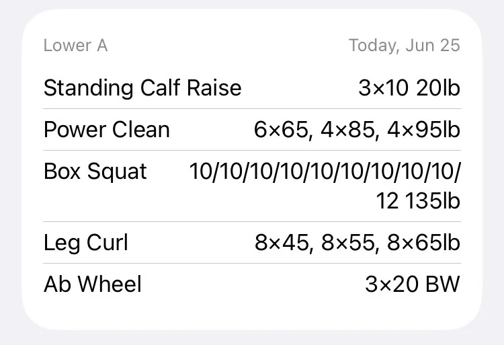504x345 pixels.
Task: Click the word Wheel in Ab Wheel
Action: 110,284
